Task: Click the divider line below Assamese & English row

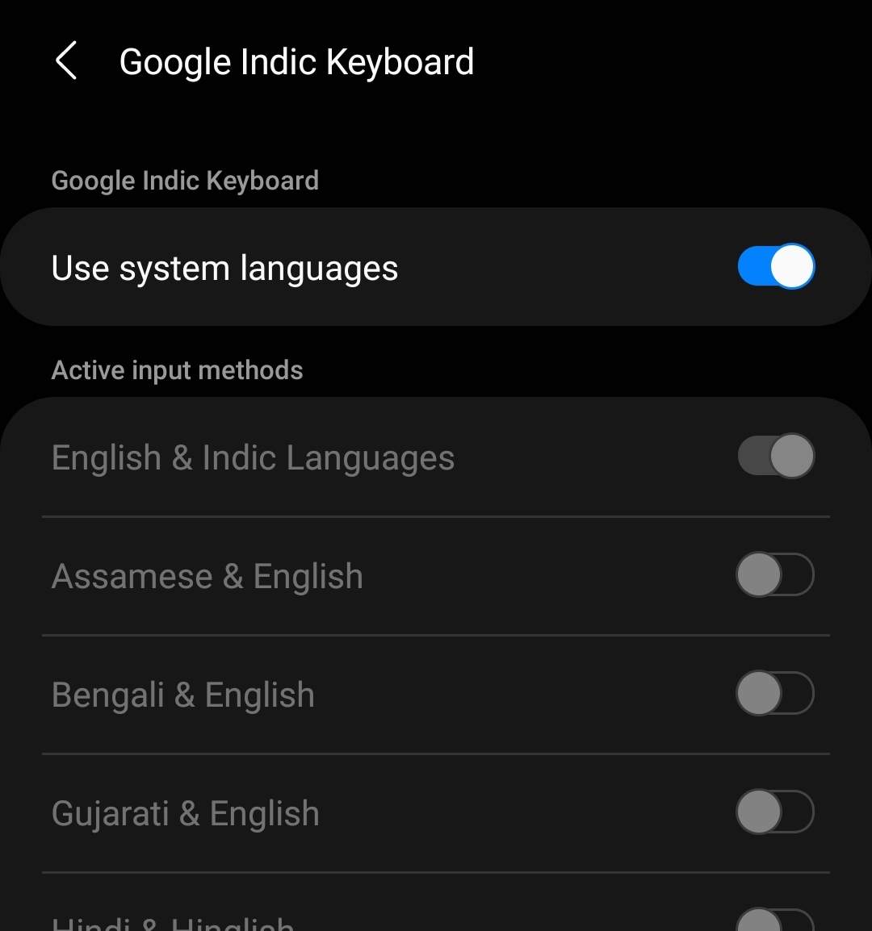Action: click(x=436, y=635)
